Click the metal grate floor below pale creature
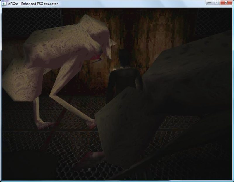The image size is (234, 182). coord(58,140)
